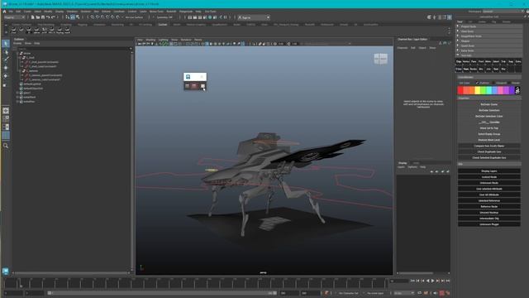The width and height of the screenshot is (529, 298).
Task: Open the menu set dropdown
Action: click(14, 17)
